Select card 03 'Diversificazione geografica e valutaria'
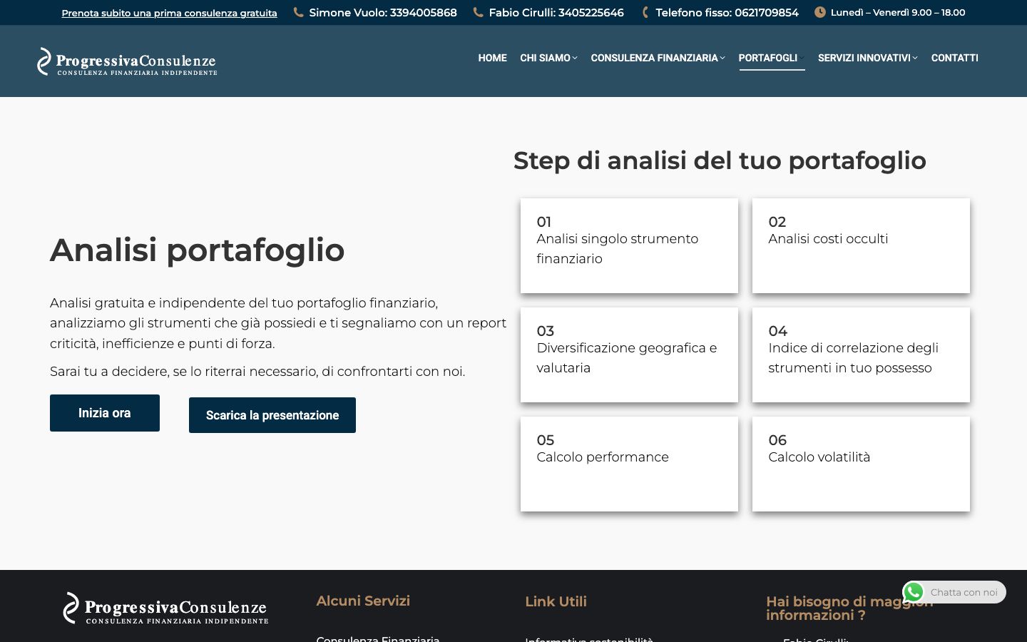Image resolution: width=1027 pixels, height=642 pixels. tap(629, 355)
